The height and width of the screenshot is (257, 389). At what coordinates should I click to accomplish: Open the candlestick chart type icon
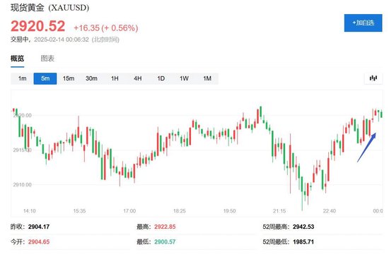[373, 78]
